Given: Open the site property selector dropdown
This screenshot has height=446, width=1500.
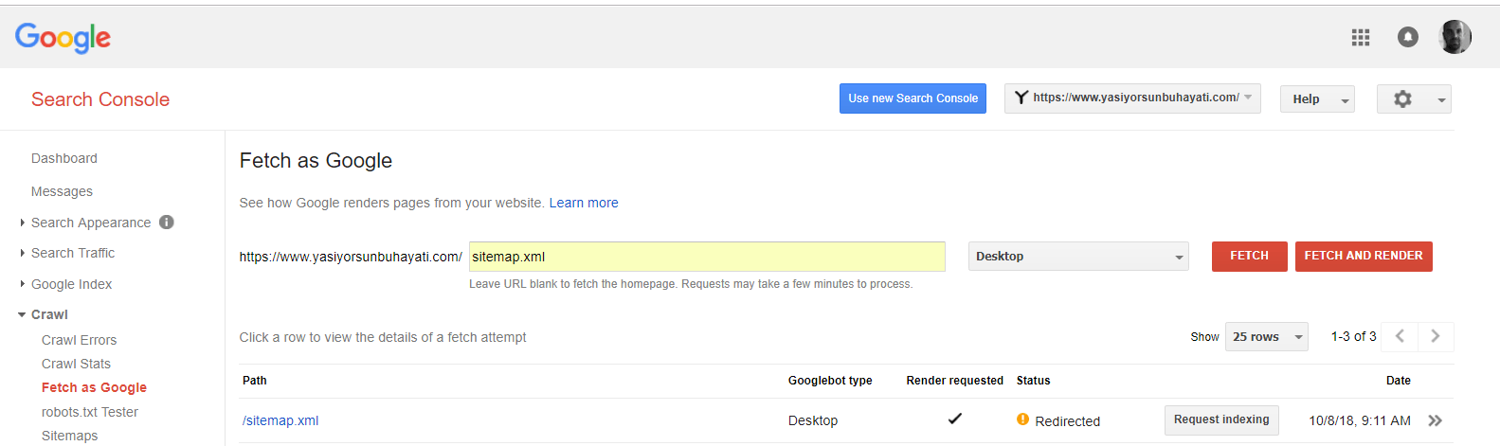Looking at the screenshot, I should [1132, 98].
